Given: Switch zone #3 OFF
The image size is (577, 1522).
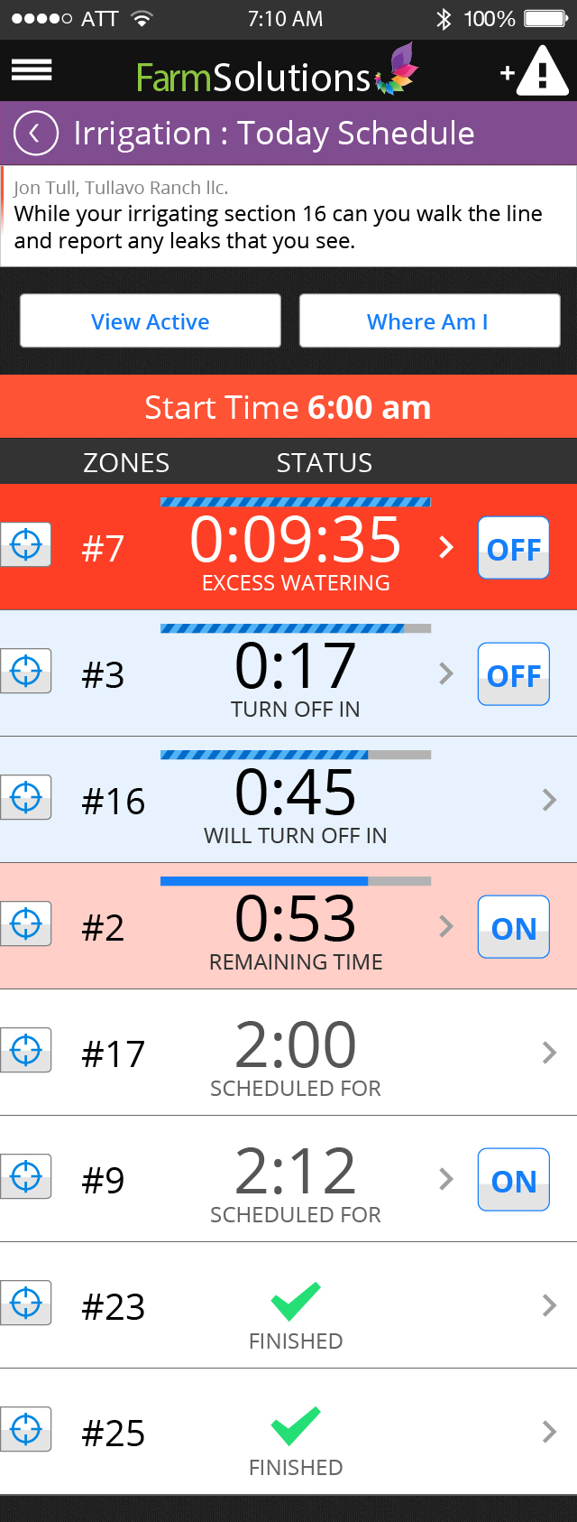Looking at the screenshot, I should [513, 674].
